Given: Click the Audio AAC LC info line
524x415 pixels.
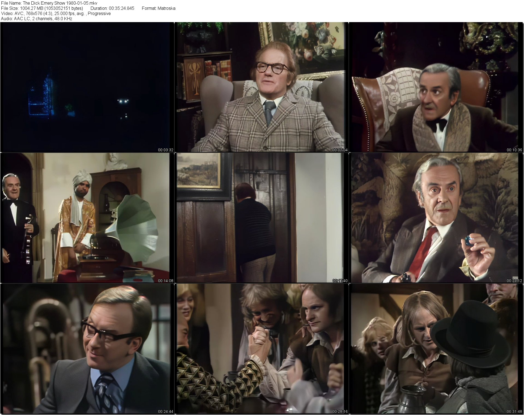Looking at the screenshot, I should [37, 19].
